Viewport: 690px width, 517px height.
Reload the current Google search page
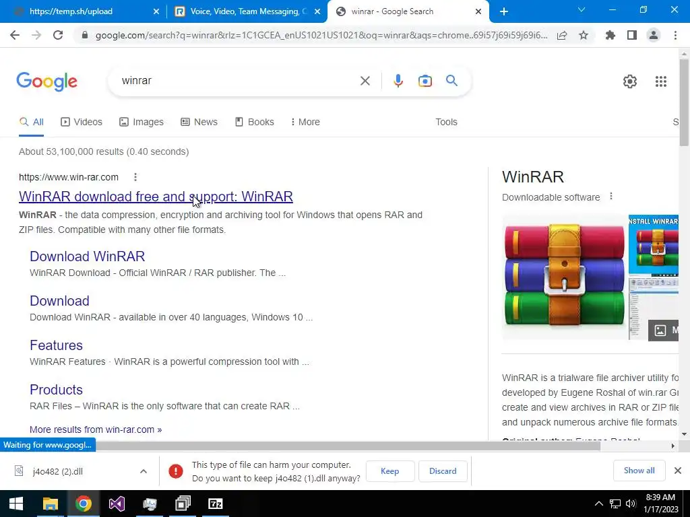click(x=58, y=35)
